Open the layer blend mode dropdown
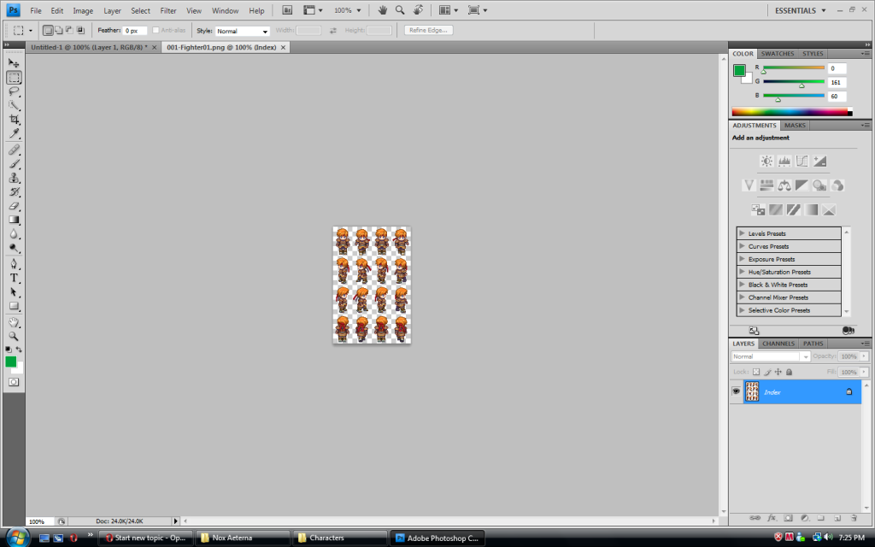The image size is (875, 547). (x=771, y=356)
